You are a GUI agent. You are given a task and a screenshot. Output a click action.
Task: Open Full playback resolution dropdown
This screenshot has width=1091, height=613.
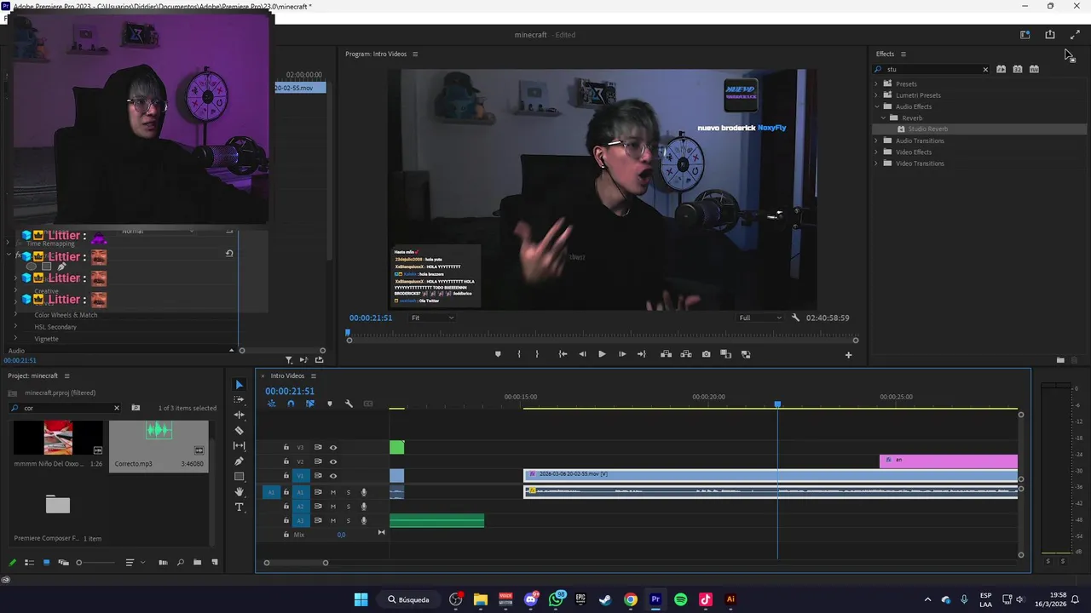point(760,318)
